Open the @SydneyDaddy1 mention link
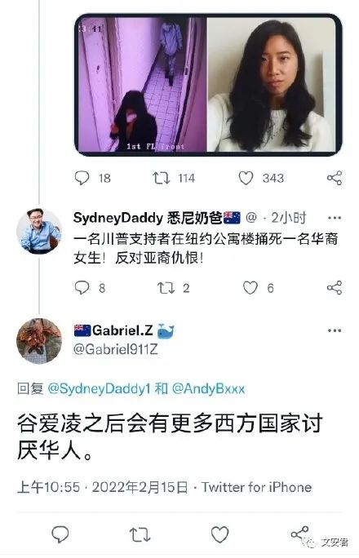The image size is (359, 558). (100, 388)
